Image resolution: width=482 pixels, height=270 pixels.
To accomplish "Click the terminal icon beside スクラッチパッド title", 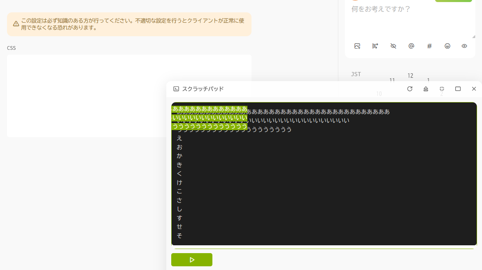I will 176,88.
